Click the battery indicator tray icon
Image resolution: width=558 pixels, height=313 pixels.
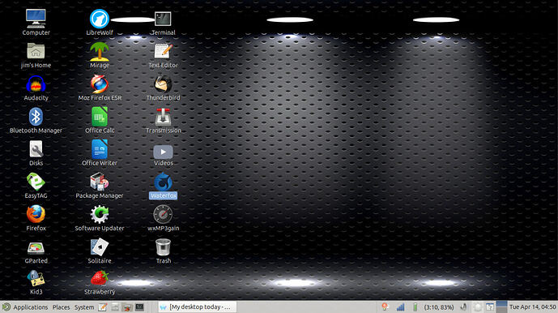coord(415,307)
